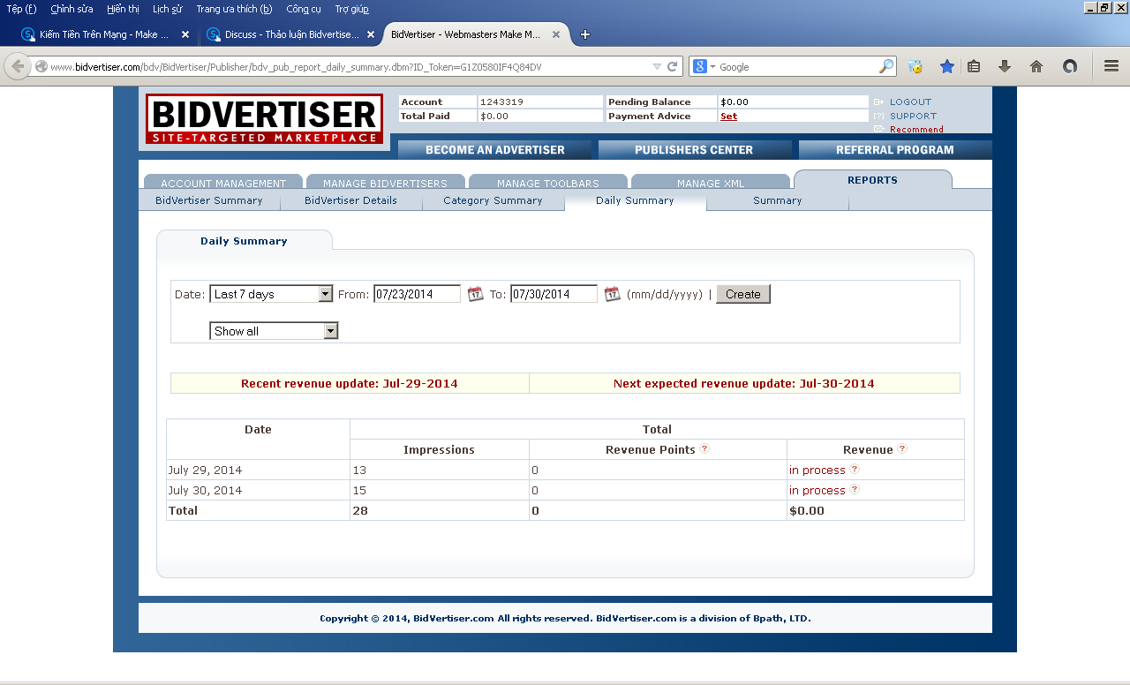Open the bookmarks list icon
Image resolution: width=1130 pixels, height=685 pixels.
[974, 66]
